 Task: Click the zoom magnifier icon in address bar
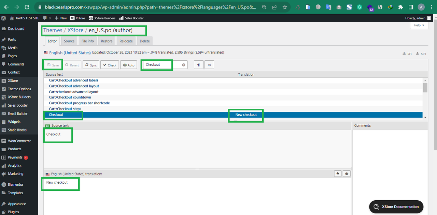pos(264,7)
